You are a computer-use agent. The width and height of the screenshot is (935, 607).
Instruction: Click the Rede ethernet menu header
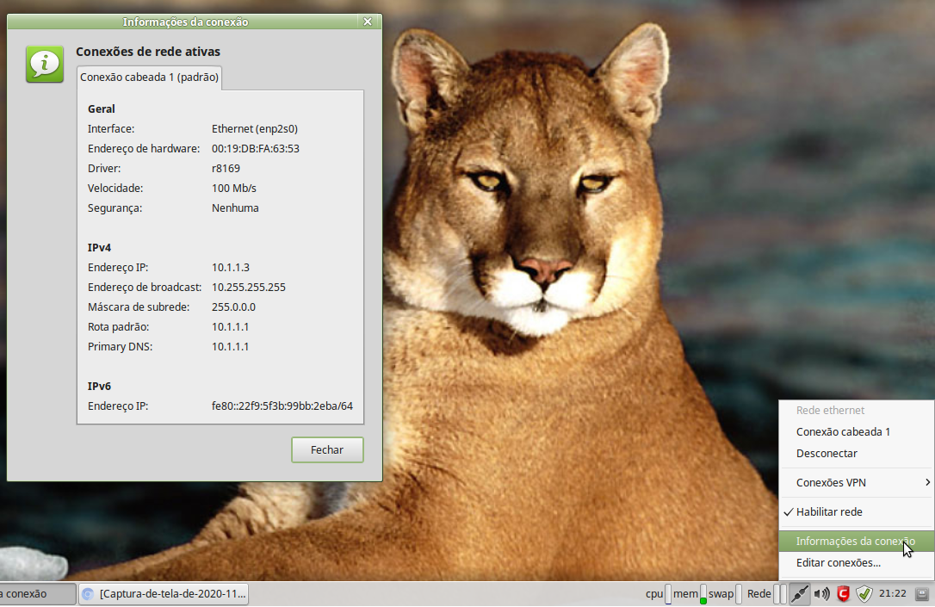[x=830, y=410]
